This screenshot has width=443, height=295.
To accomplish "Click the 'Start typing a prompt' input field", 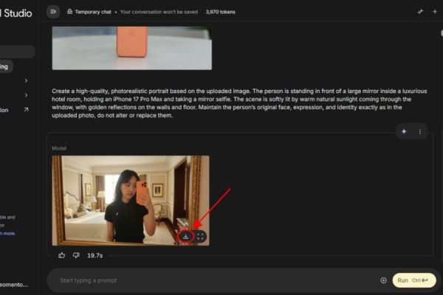I will [x=214, y=280].
